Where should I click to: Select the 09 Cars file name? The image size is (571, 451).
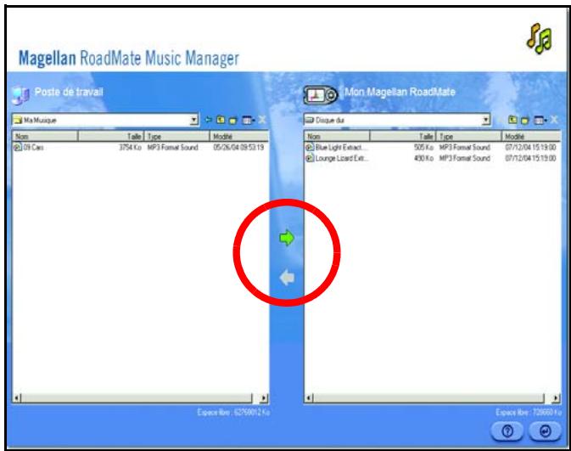(x=33, y=147)
